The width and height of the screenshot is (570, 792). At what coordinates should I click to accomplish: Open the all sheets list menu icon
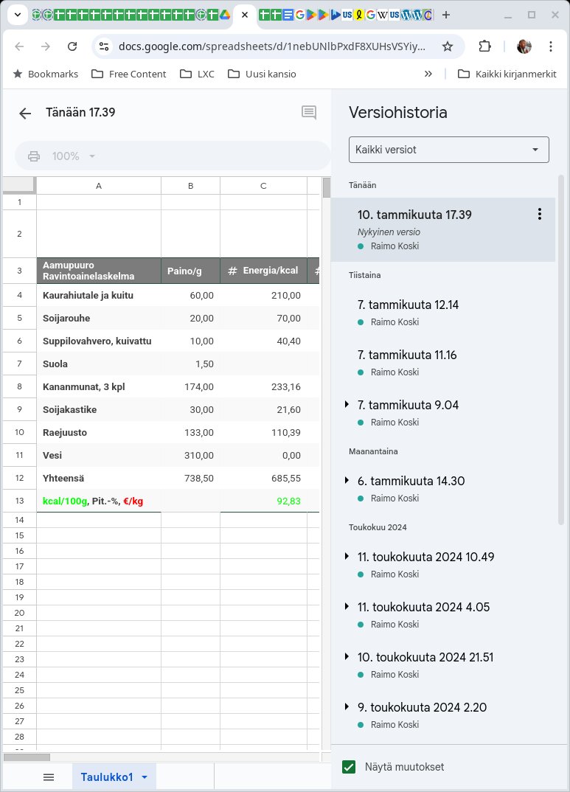point(49,777)
